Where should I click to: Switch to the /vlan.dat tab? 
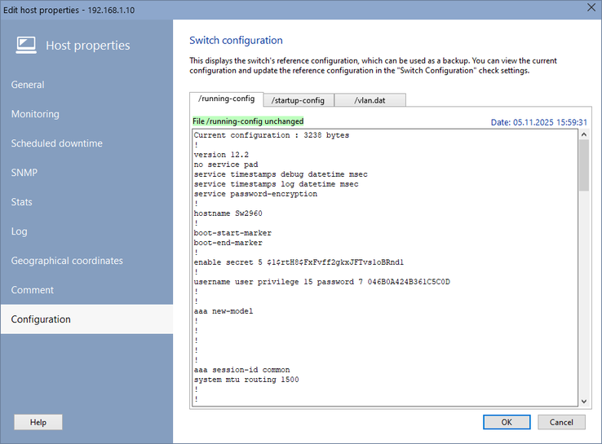point(370,100)
